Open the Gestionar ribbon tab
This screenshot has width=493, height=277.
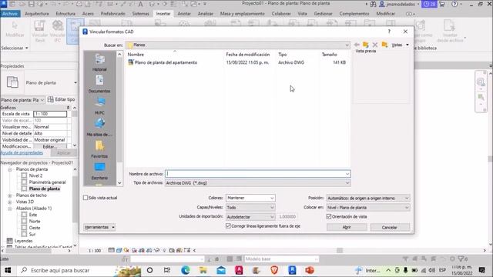tap(323, 14)
